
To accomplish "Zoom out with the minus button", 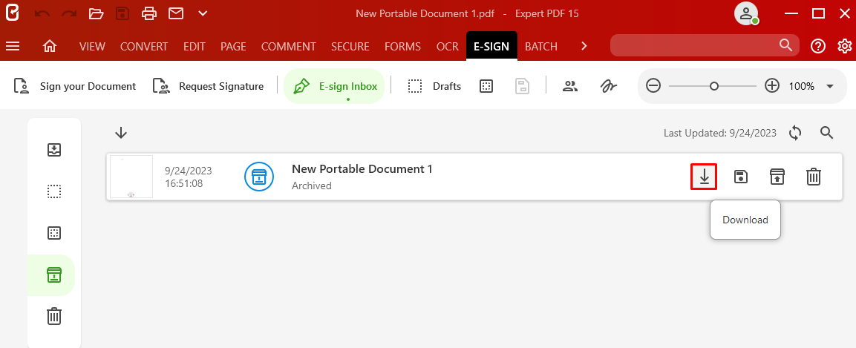I will click(653, 86).
